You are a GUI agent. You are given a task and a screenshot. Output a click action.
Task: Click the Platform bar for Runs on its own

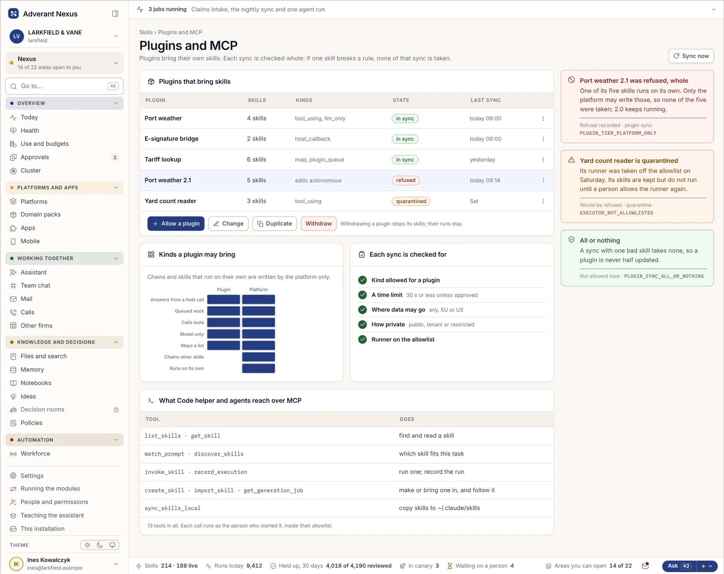click(x=258, y=368)
